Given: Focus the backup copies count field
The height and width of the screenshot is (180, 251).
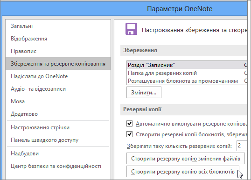Looking at the screenshot, I should point(242,146).
